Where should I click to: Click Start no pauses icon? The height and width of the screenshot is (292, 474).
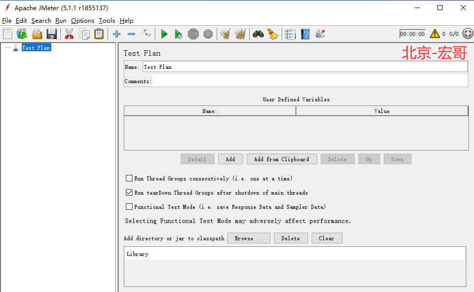point(178,34)
